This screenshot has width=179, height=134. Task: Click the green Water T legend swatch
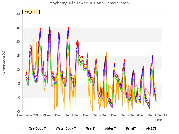tap(101, 129)
